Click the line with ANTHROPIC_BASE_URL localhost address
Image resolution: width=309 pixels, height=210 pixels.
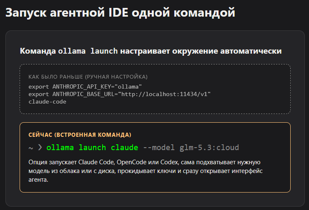point(119,94)
